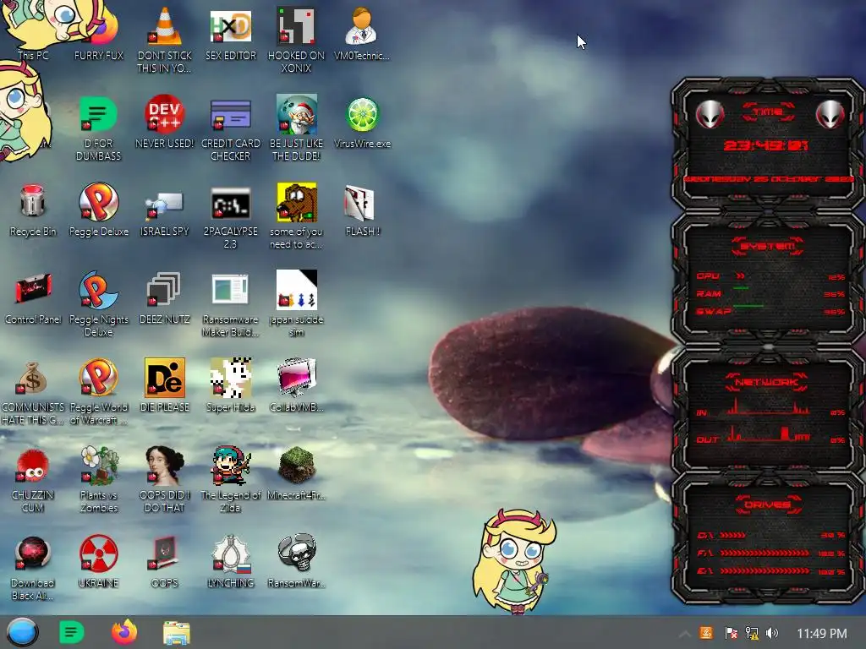Open the OOPS DID I DO THAT portrait icon
This screenshot has width=866, height=649.
coord(165,466)
